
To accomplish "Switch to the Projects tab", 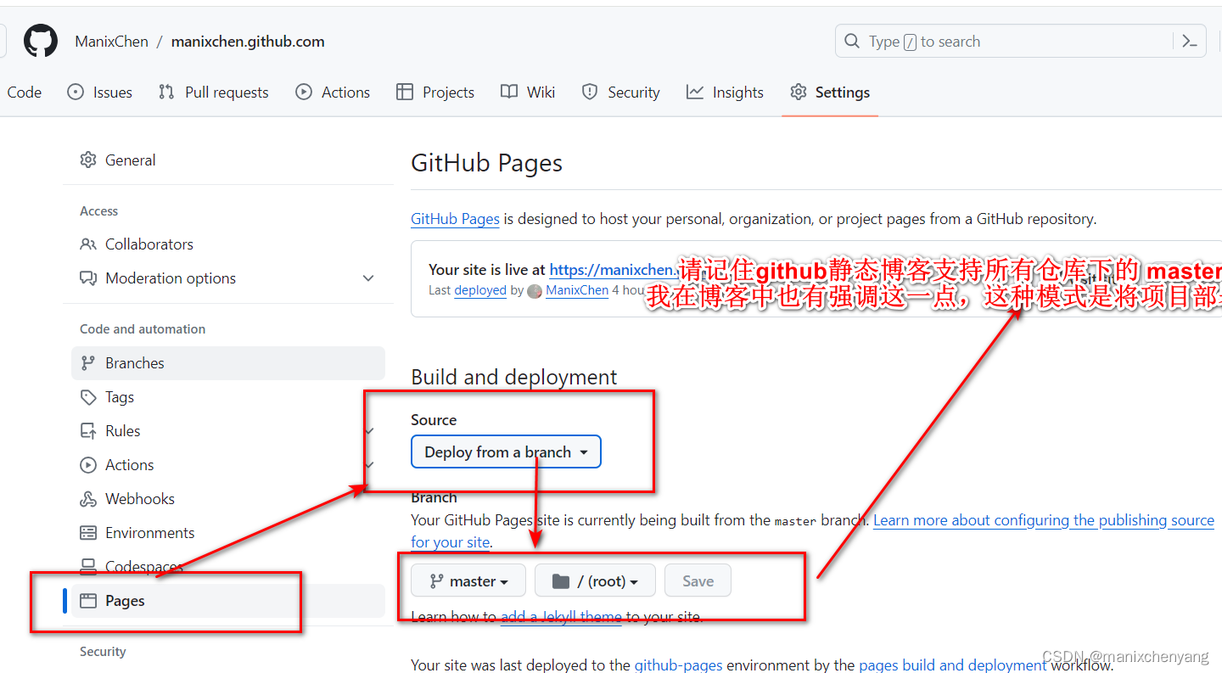I will click(435, 93).
